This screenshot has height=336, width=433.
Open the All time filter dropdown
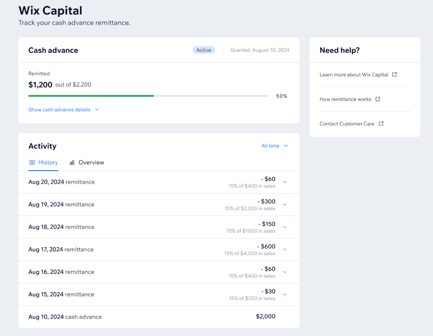tap(271, 146)
